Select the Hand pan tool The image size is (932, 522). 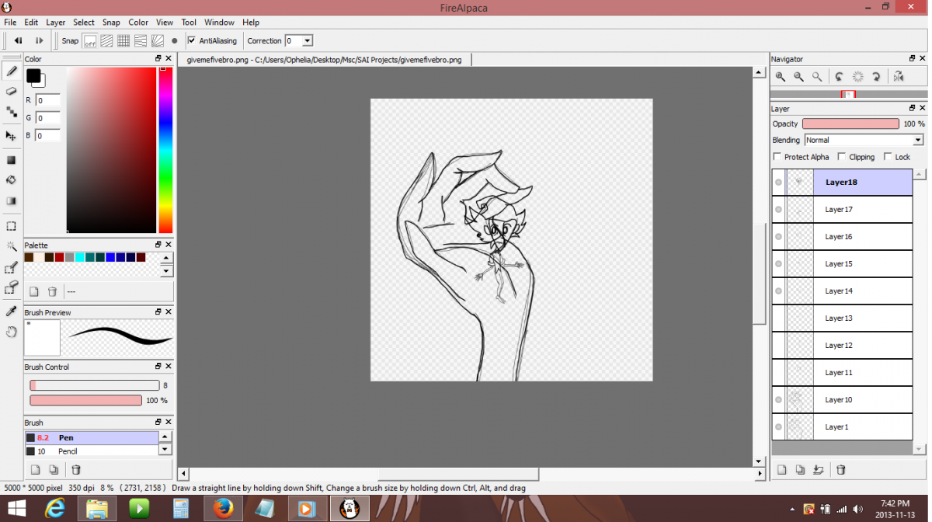click(12, 332)
